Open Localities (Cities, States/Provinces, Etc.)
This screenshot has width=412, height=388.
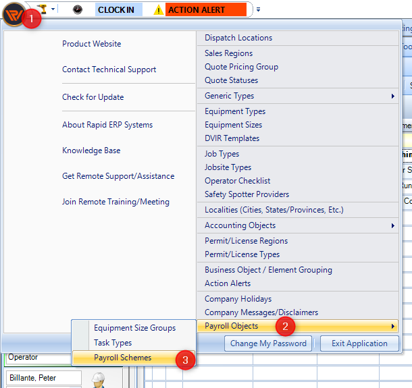click(297, 210)
